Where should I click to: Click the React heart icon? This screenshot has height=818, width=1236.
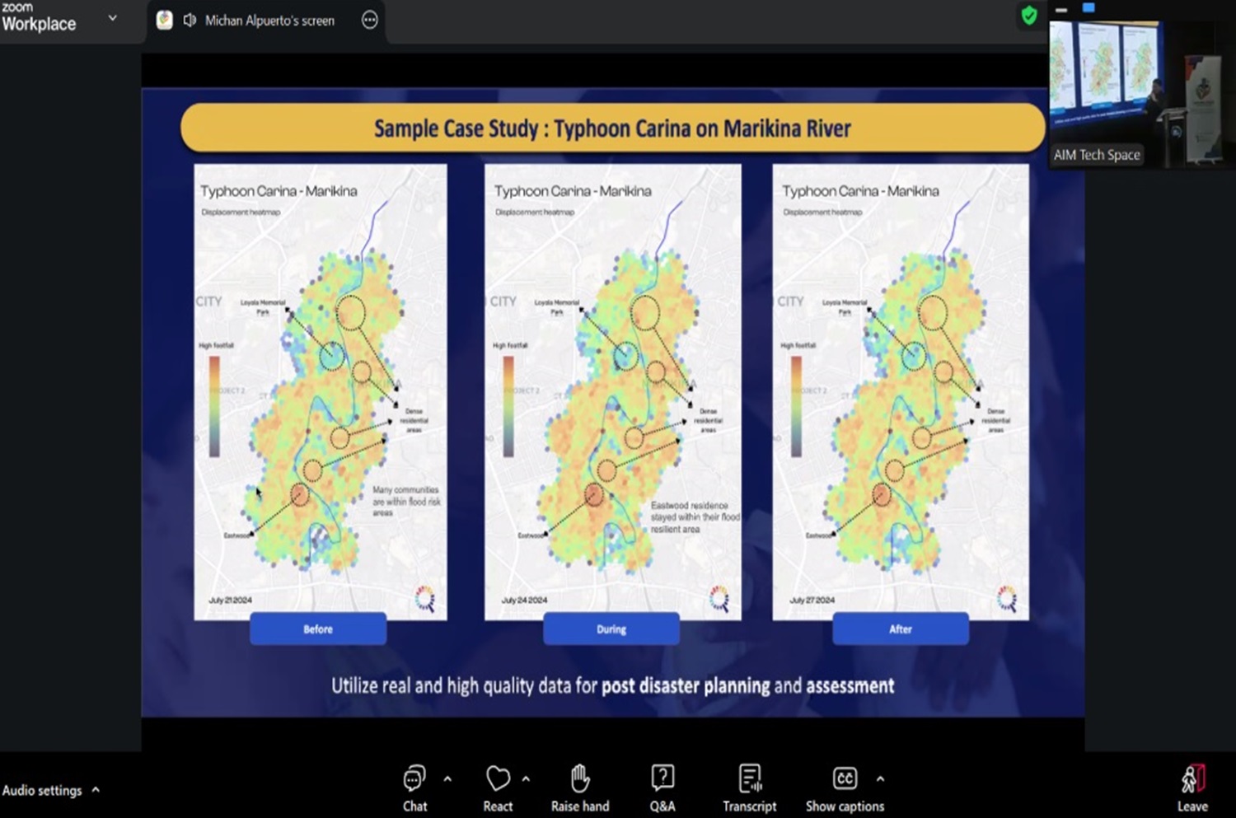(498, 788)
